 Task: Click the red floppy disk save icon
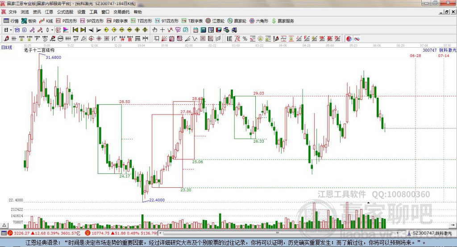tap(219, 30)
